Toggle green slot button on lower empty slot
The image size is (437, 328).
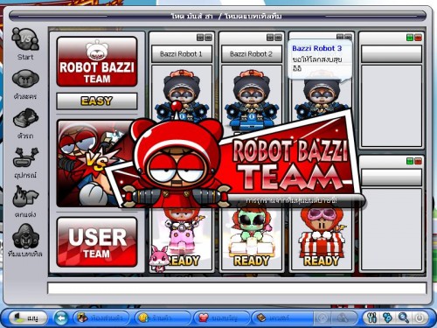coord(410,161)
